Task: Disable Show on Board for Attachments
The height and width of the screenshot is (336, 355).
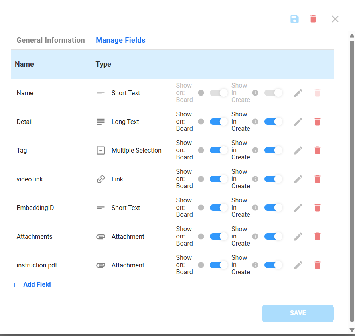Action: [219, 236]
